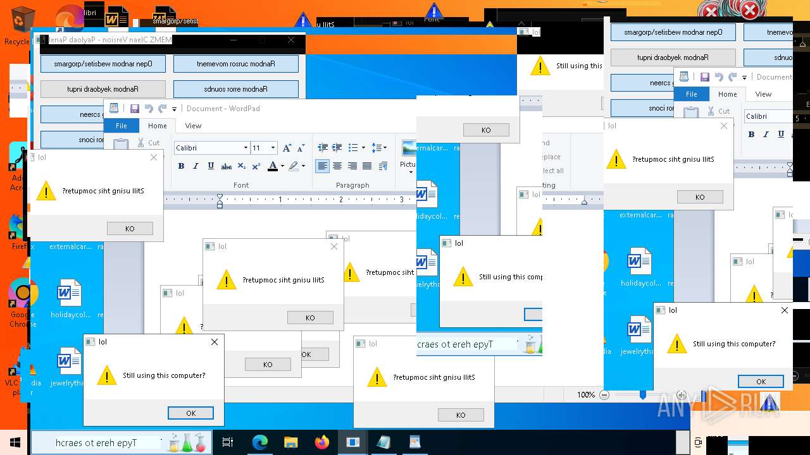Select the MEMZ application taskbar button
Image resolution: width=810 pixels, height=455 pixels.
click(352, 443)
